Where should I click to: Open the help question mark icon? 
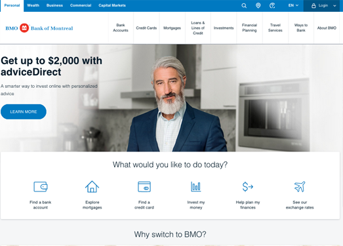coord(272,6)
